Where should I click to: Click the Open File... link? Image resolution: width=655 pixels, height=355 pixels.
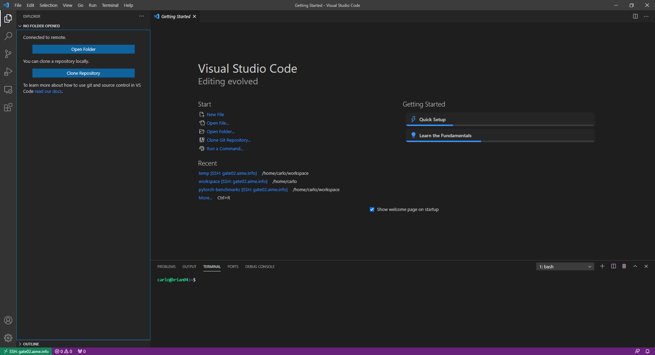coord(218,123)
